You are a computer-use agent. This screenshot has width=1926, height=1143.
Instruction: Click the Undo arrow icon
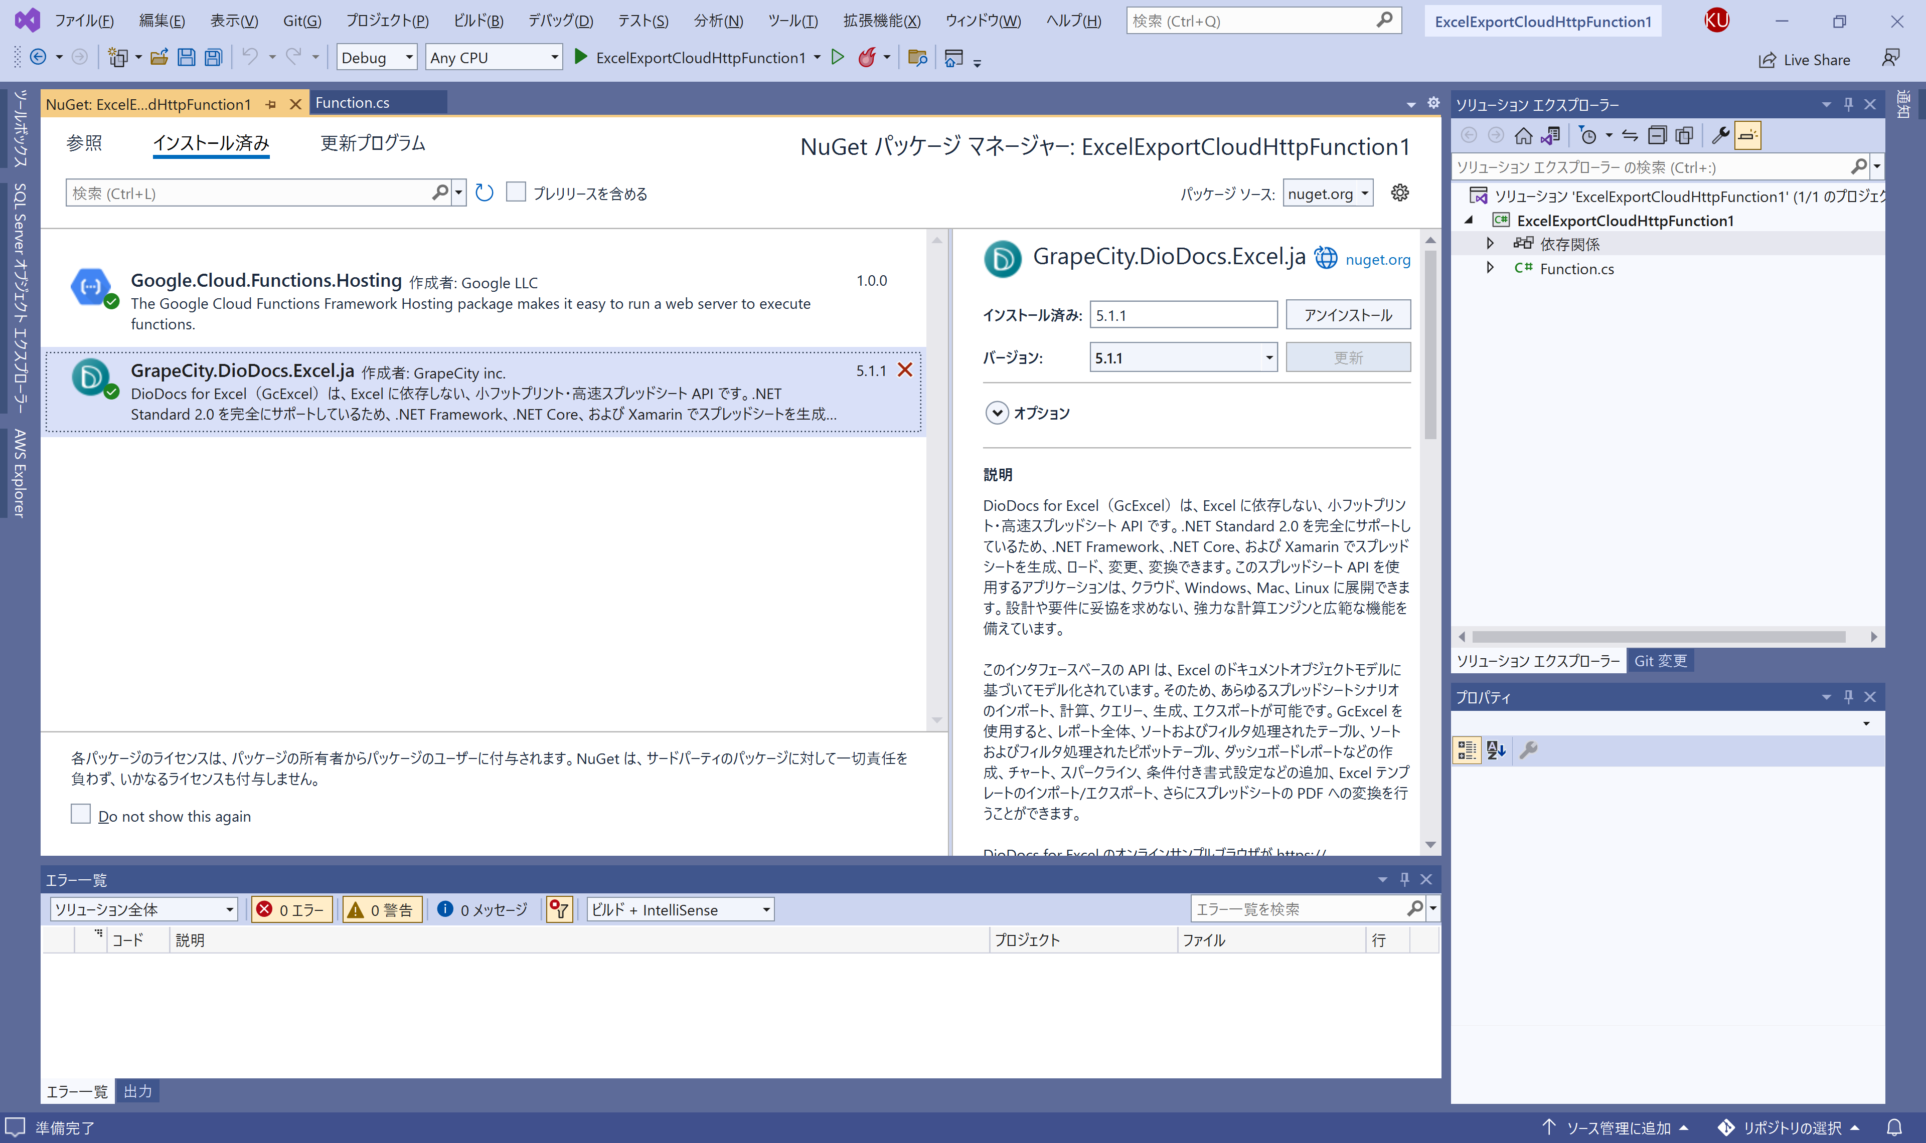tap(250, 57)
